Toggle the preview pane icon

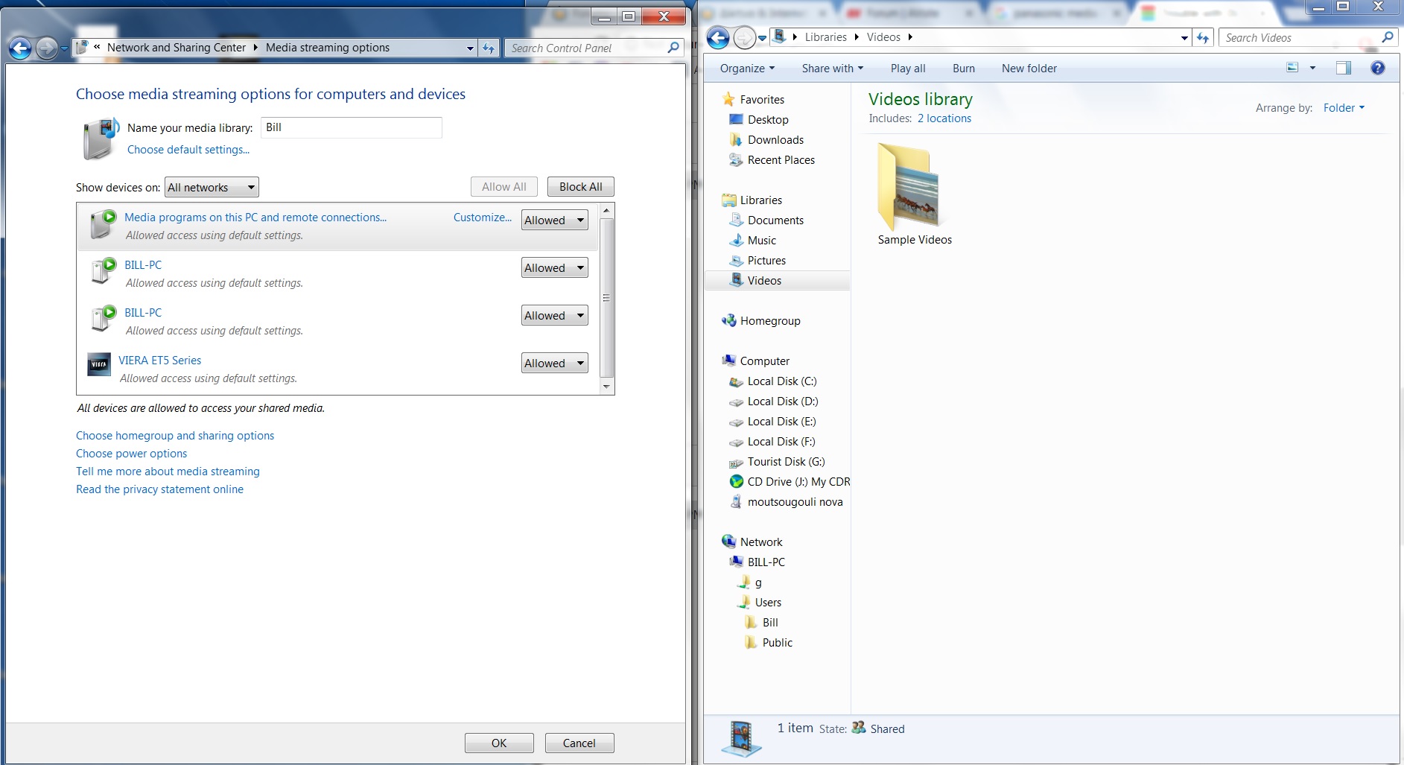tap(1343, 69)
